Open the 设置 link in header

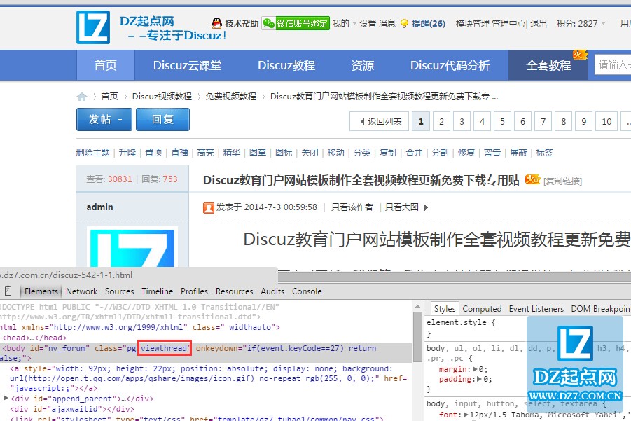click(x=368, y=23)
